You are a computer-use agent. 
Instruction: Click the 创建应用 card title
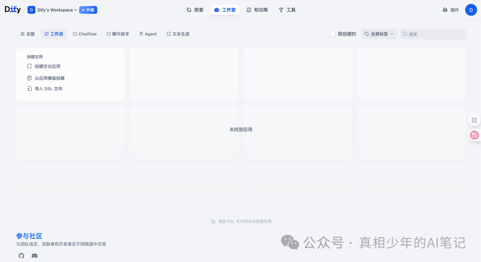[35, 56]
